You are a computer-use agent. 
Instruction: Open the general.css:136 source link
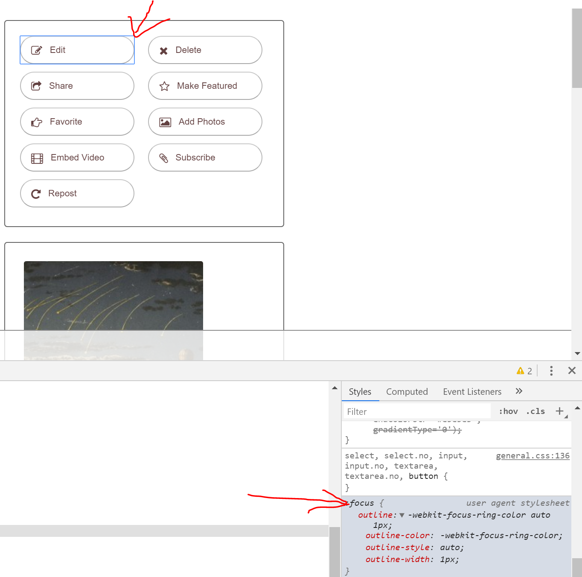click(532, 456)
